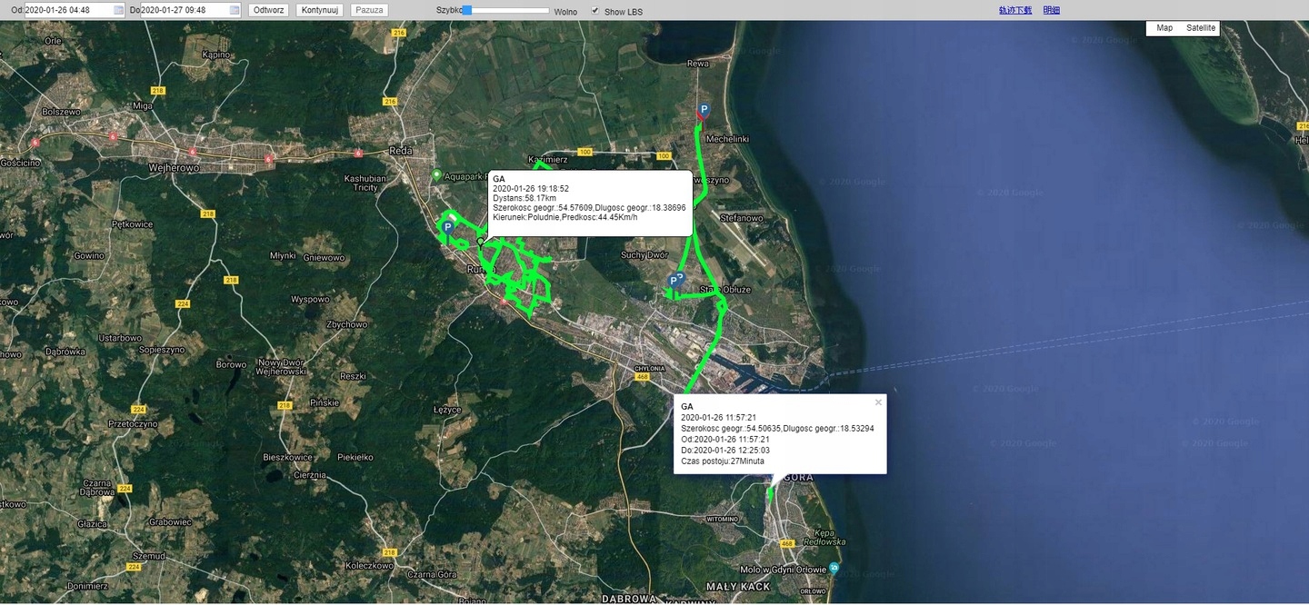The width and height of the screenshot is (1309, 605).
Task: Click the Aquapark green place pin
Action: pos(436,174)
